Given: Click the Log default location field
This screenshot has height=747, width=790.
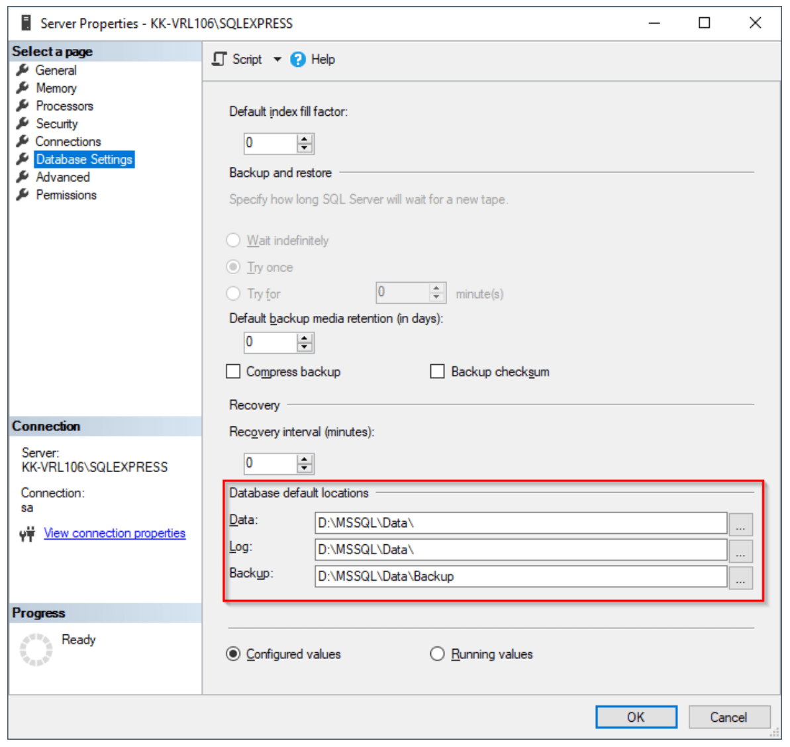Looking at the screenshot, I should (x=521, y=550).
